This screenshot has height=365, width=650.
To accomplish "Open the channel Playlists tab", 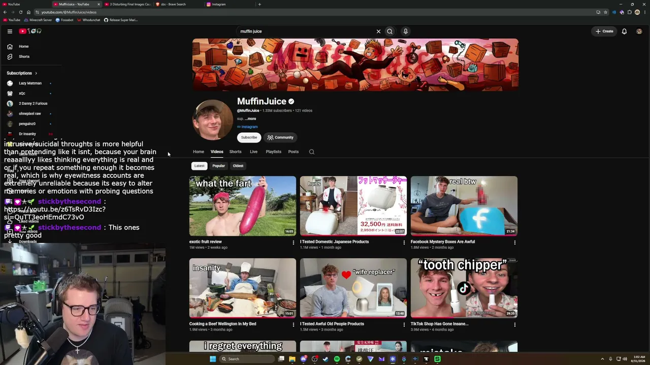I will [273, 152].
